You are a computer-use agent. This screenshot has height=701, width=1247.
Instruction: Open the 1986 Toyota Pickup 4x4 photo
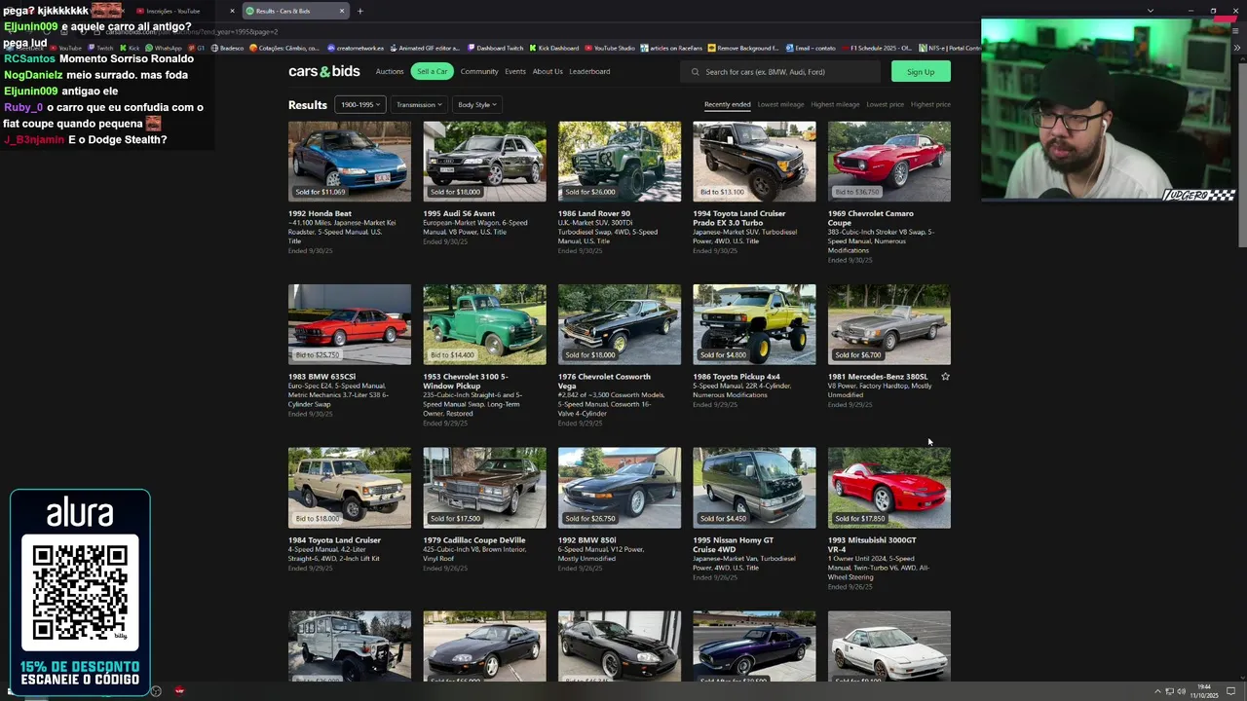(754, 324)
